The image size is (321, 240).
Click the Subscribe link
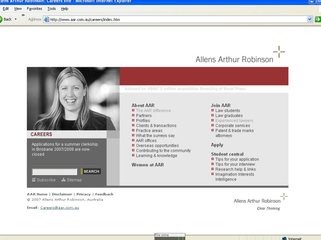46,180
